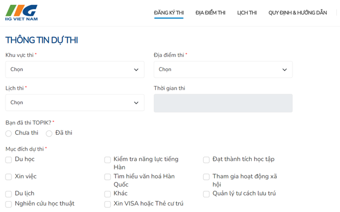Expand the Địa điểm thi dropdown
Screen dimensions: 340x212
coord(223,70)
